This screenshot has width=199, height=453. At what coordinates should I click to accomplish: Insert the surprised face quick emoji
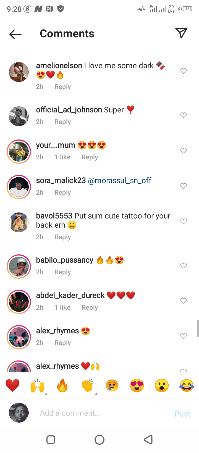(x=162, y=385)
